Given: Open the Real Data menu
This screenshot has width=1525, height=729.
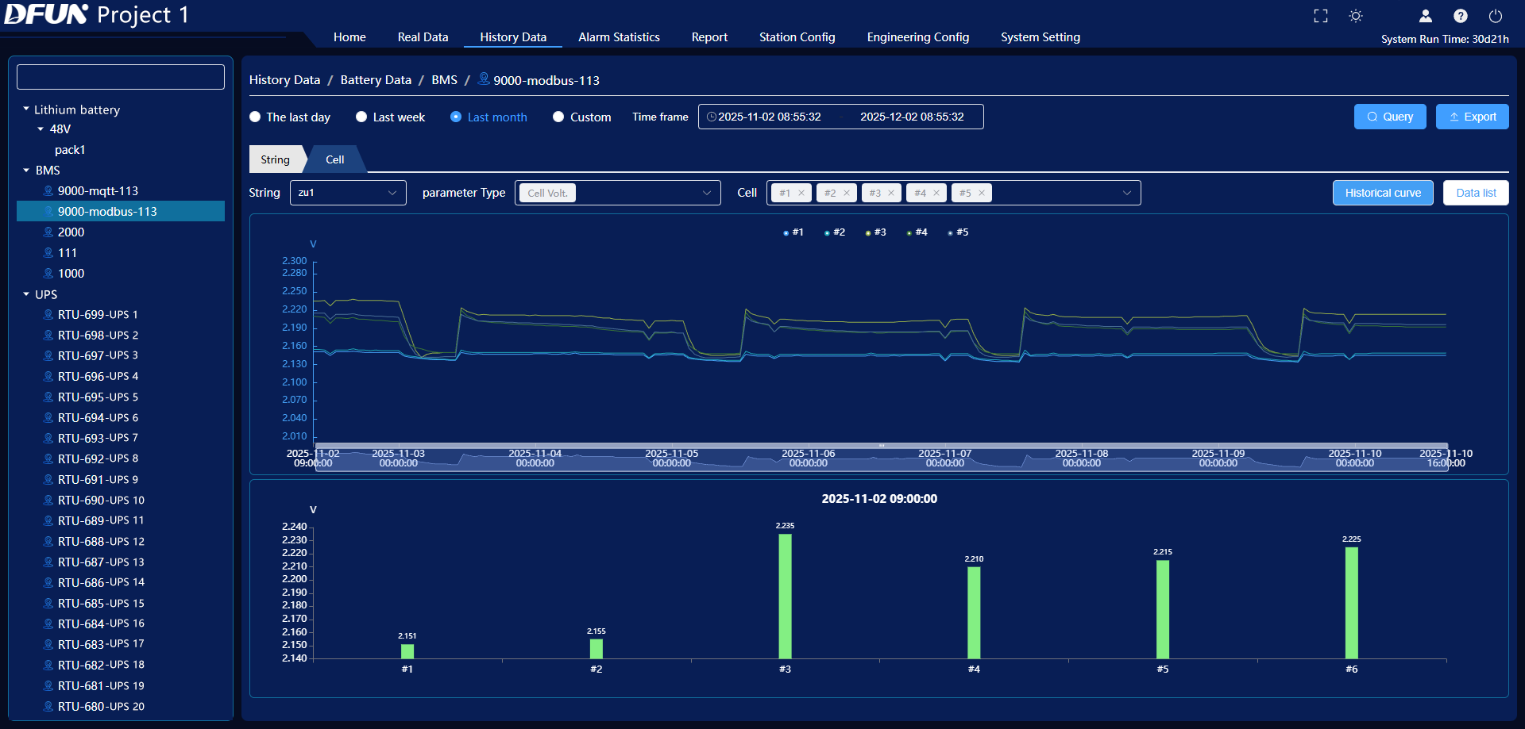Looking at the screenshot, I should pyautogui.click(x=423, y=36).
